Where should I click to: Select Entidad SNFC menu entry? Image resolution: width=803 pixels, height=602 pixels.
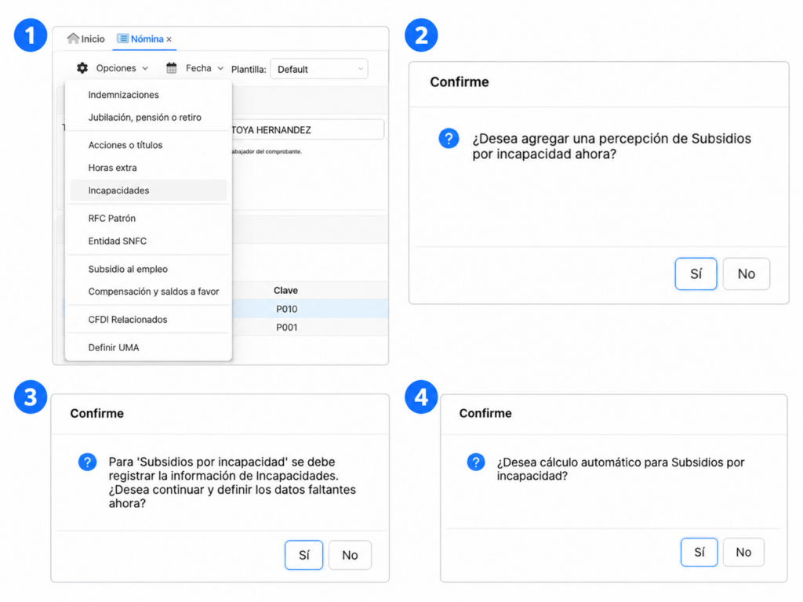pos(118,241)
